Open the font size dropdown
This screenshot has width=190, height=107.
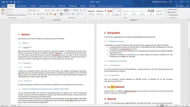click(44, 10)
